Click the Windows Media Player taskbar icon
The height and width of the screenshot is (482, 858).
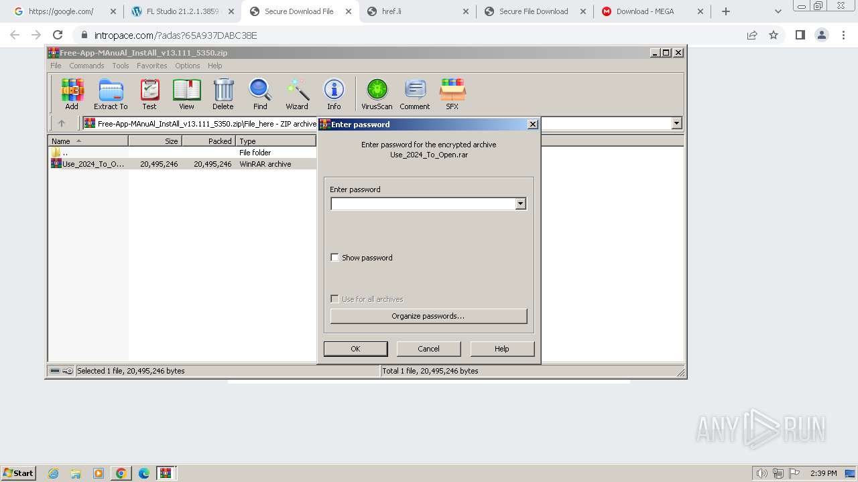coord(99,473)
